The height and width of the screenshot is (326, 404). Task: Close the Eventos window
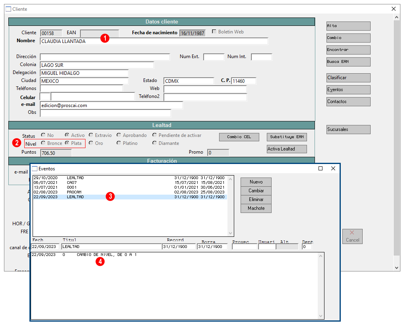click(333, 168)
